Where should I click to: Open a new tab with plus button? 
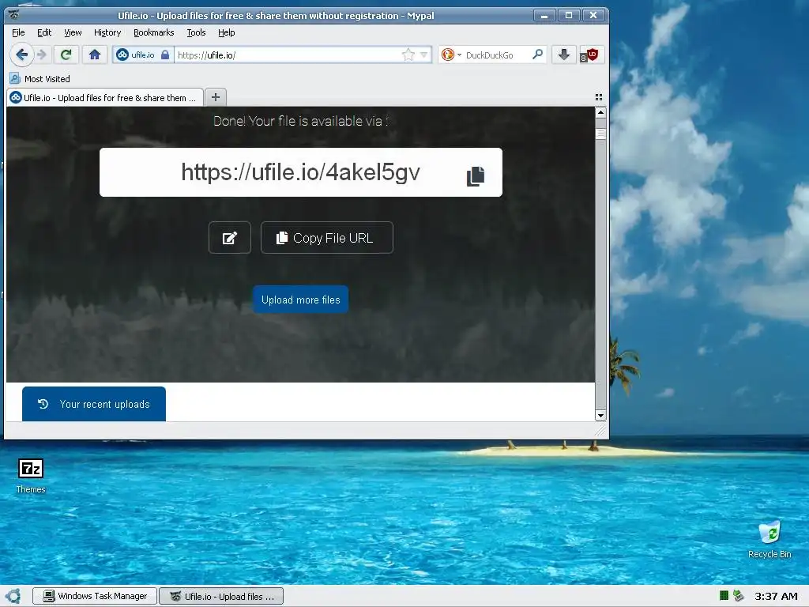216,97
